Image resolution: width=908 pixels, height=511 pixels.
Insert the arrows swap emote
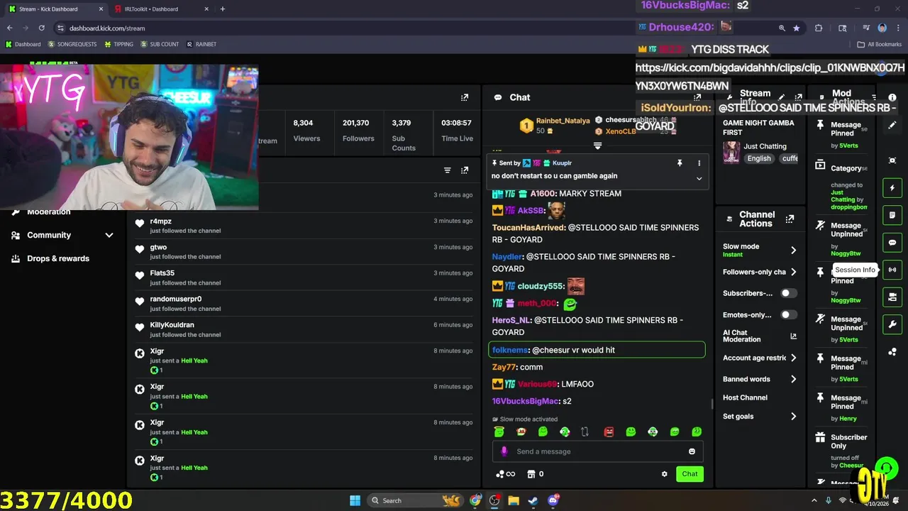coord(585,432)
